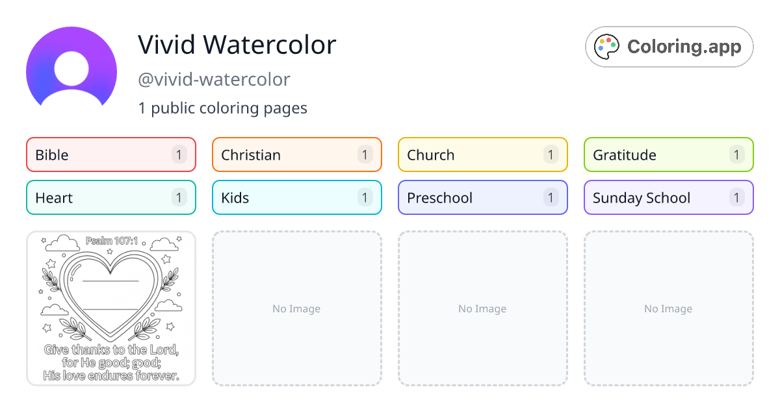Select the Sunday School tag

[x=669, y=197]
